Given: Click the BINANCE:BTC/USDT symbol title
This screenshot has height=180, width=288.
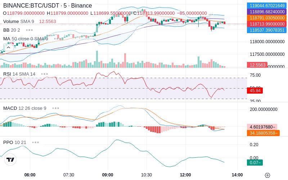Looking at the screenshot, I should pyautogui.click(x=31, y=5).
